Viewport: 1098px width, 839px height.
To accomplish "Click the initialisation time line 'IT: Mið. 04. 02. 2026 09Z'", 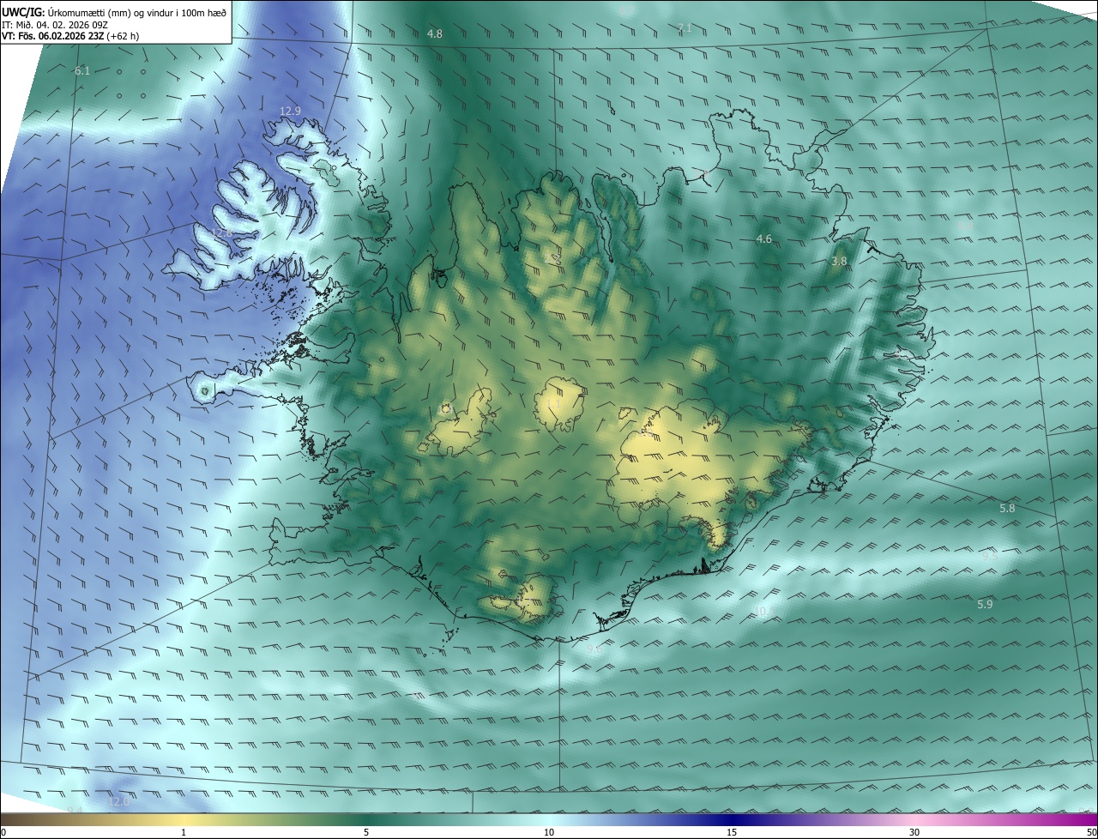I will click(55, 24).
